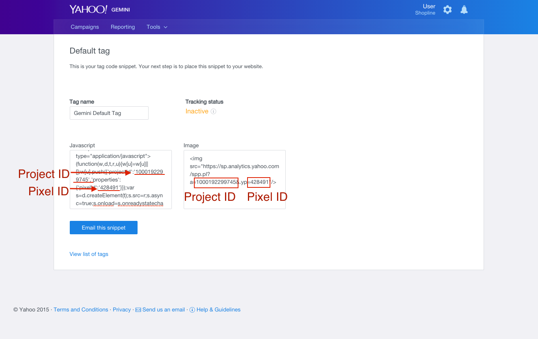This screenshot has width=538, height=339.
Task: Click the info icon beside Inactive status
Action: (x=213, y=111)
